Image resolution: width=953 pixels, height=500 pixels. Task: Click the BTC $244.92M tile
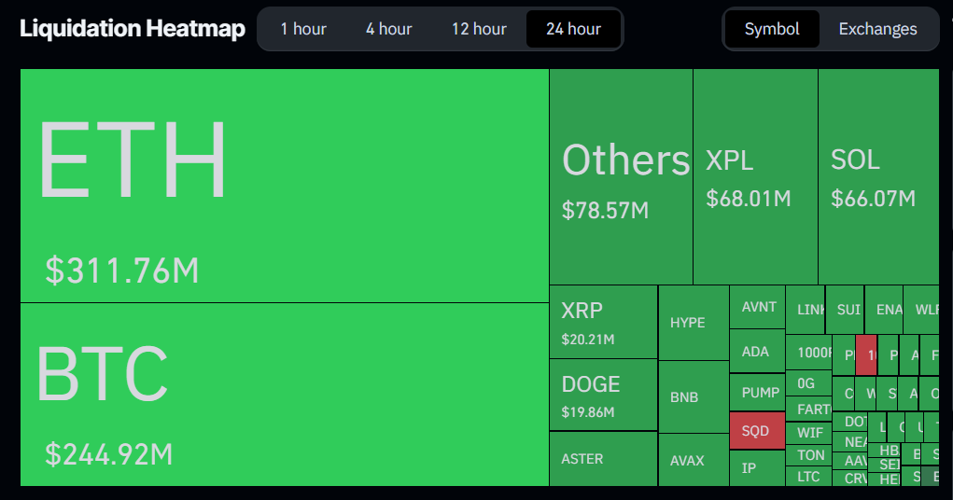pyautogui.click(x=284, y=395)
